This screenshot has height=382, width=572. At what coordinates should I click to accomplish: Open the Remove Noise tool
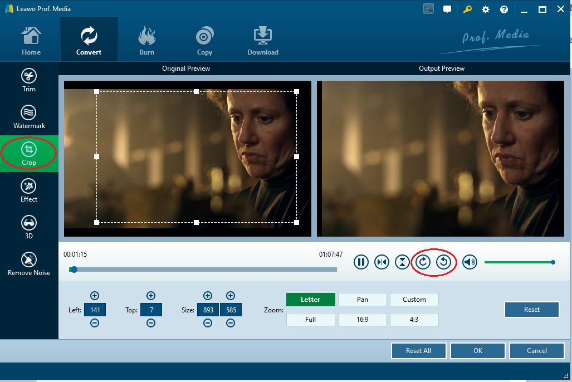pos(29,264)
